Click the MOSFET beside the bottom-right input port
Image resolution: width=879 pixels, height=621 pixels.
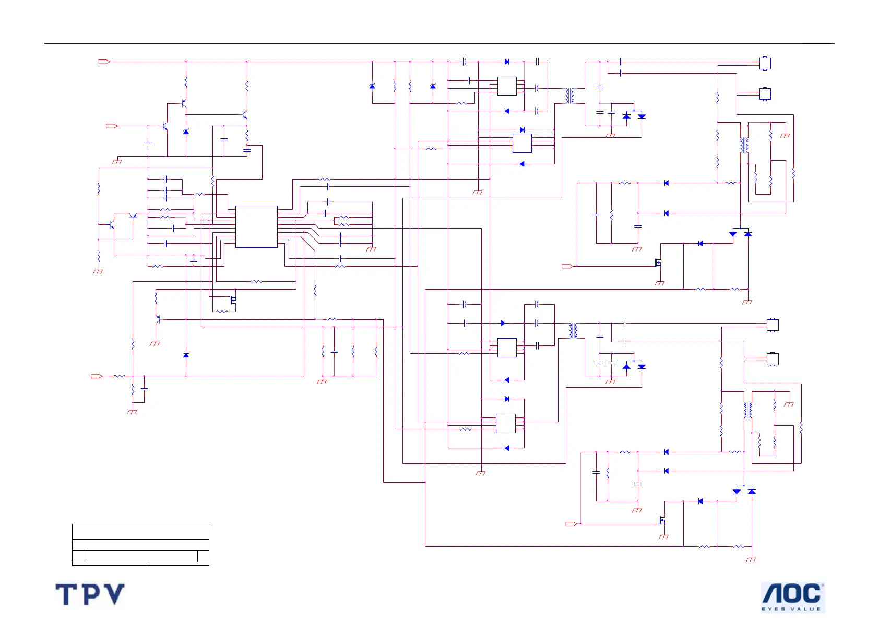tap(662, 520)
